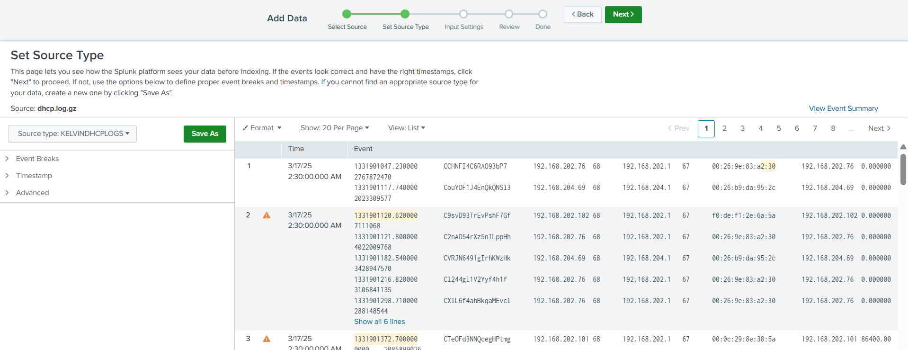This screenshot has width=908, height=350.
Task: Click the warning triangle icon on event 3
Action: click(267, 339)
